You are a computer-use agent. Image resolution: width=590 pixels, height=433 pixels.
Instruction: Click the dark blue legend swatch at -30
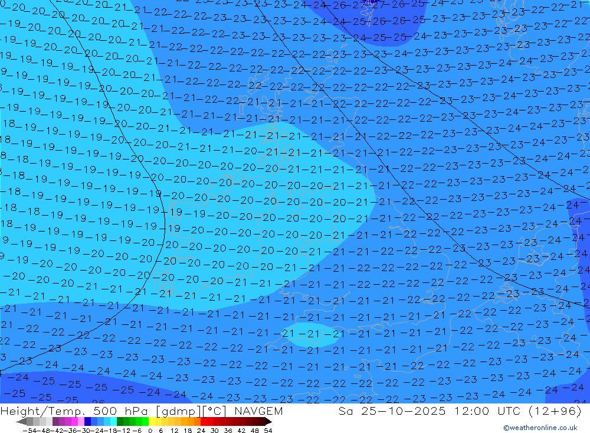click(88, 421)
